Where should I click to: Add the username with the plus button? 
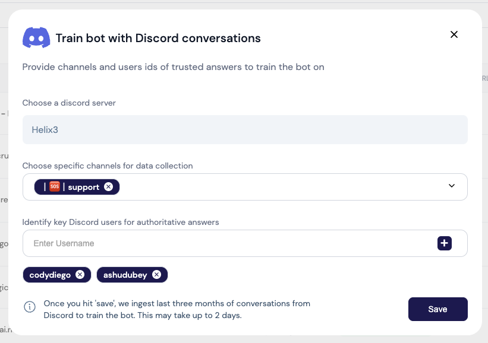point(445,243)
